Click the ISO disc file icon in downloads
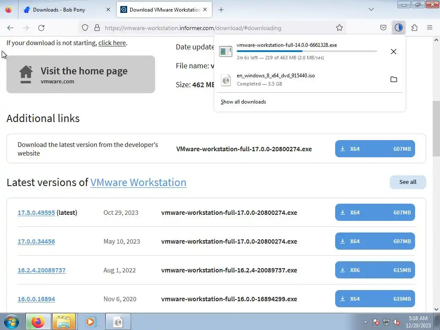Viewport: 440px width, 330px height. (x=226, y=80)
